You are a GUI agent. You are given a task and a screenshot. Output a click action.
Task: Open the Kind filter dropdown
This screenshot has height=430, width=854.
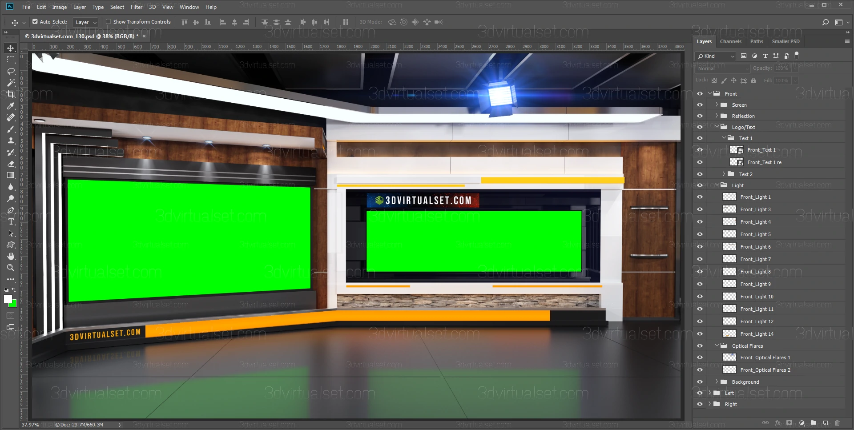[716, 56]
